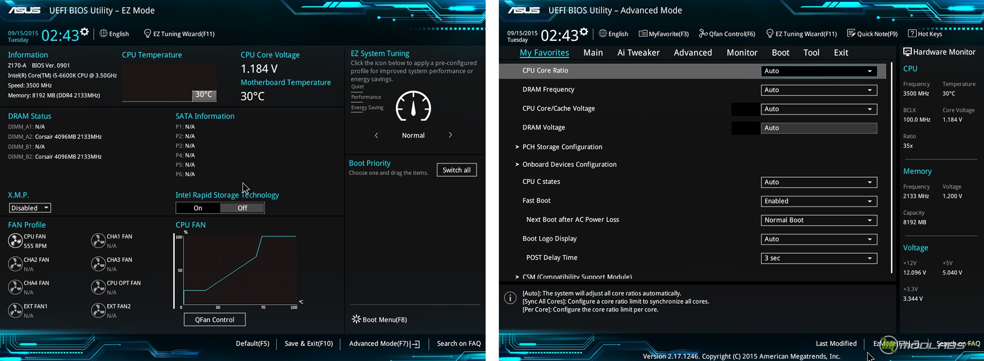Click Last Modified

pos(836,344)
